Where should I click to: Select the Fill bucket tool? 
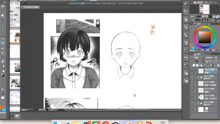point(3,71)
